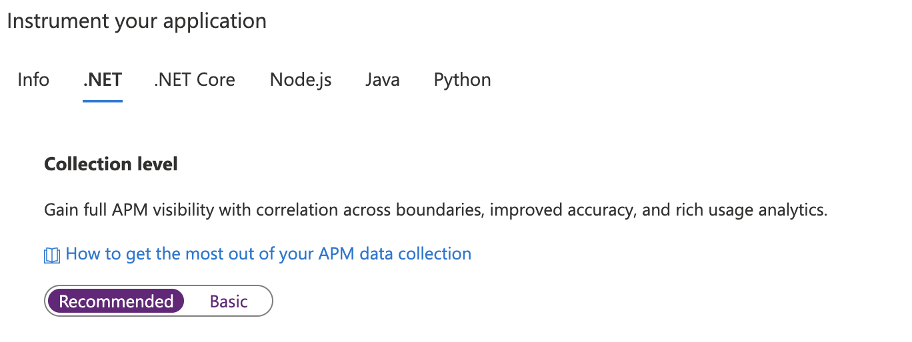Switch collection level to Basic
This screenshot has width=912, height=342.
click(229, 301)
